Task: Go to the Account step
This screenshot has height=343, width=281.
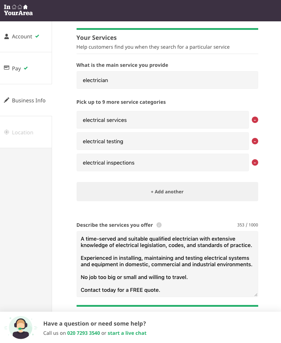Action: click(26, 37)
